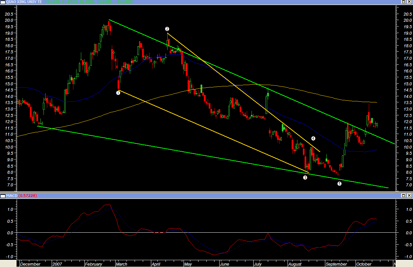Open the MACD panel menu icon
This screenshot has height=267, width=413.
click(3, 196)
